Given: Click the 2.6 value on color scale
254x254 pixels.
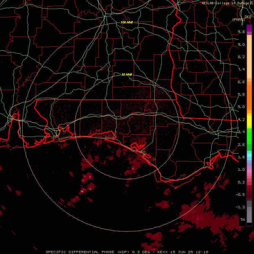Looking at the screenshot, I should pyautogui.click(x=241, y=145).
